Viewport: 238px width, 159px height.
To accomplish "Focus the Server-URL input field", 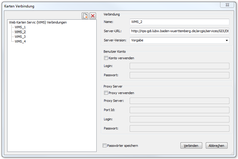I will tap(179, 31).
